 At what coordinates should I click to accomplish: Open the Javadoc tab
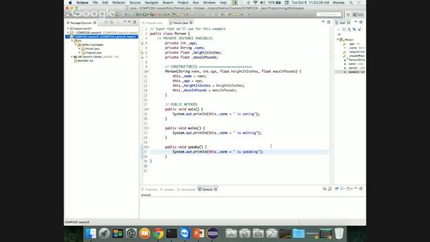coord(167,190)
